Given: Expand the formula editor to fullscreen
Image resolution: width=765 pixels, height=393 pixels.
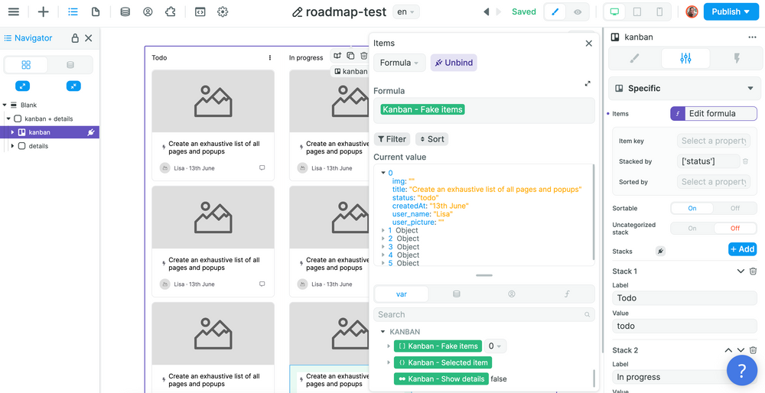Looking at the screenshot, I should point(588,83).
